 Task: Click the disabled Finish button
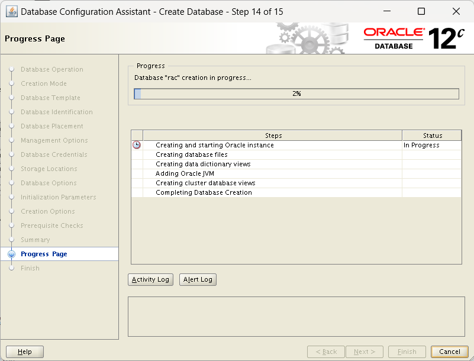coord(407,352)
